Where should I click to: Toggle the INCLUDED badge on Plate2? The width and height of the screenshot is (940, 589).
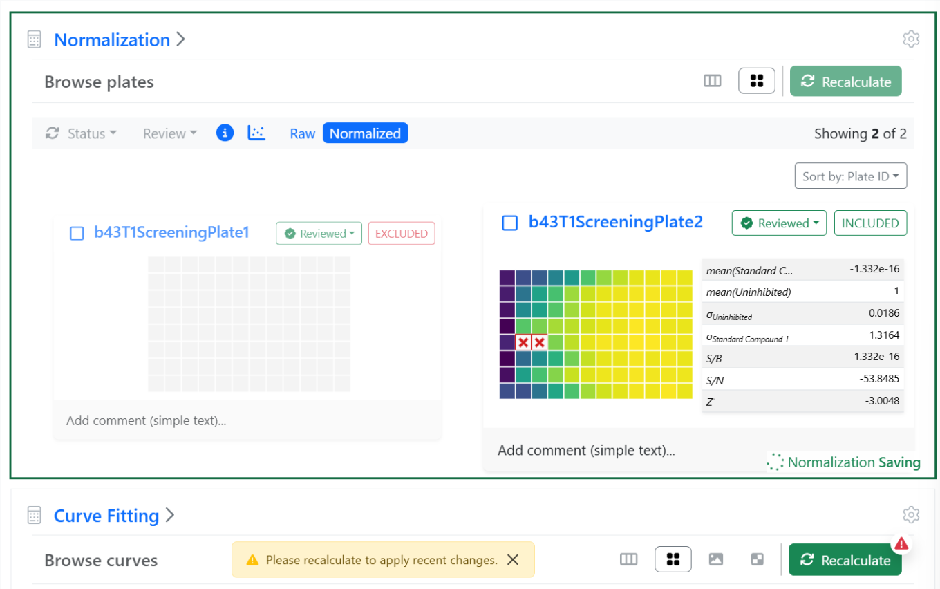pos(870,223)
